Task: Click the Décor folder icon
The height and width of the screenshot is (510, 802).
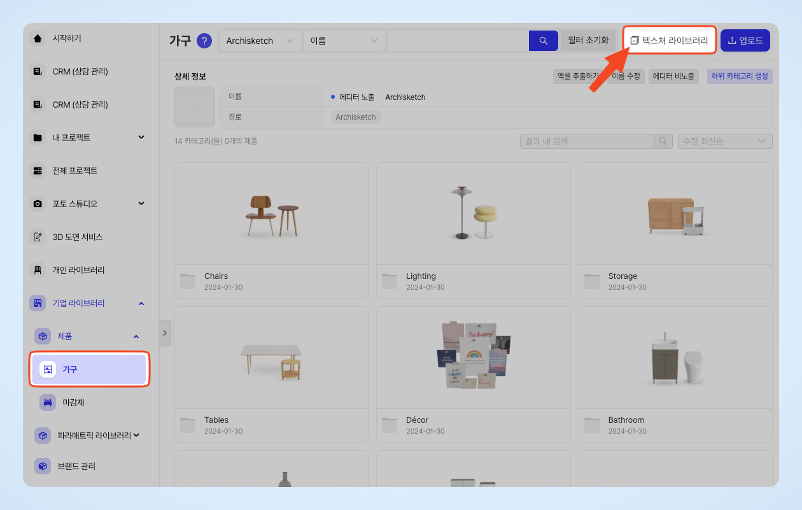Action: click(390, 425)
